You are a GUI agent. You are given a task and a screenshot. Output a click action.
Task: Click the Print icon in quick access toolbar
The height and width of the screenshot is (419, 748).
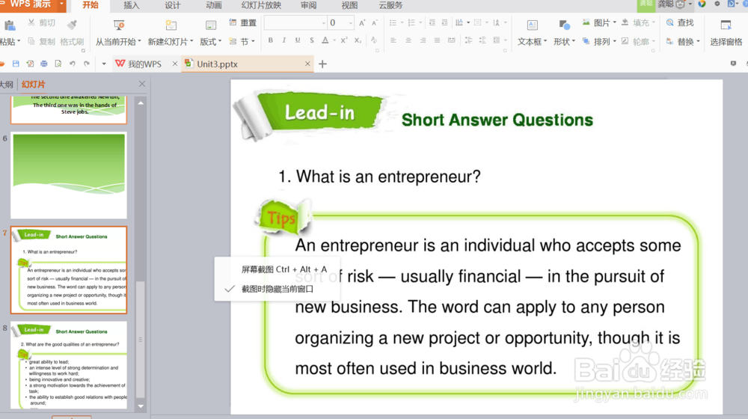(x=44, y=64)
